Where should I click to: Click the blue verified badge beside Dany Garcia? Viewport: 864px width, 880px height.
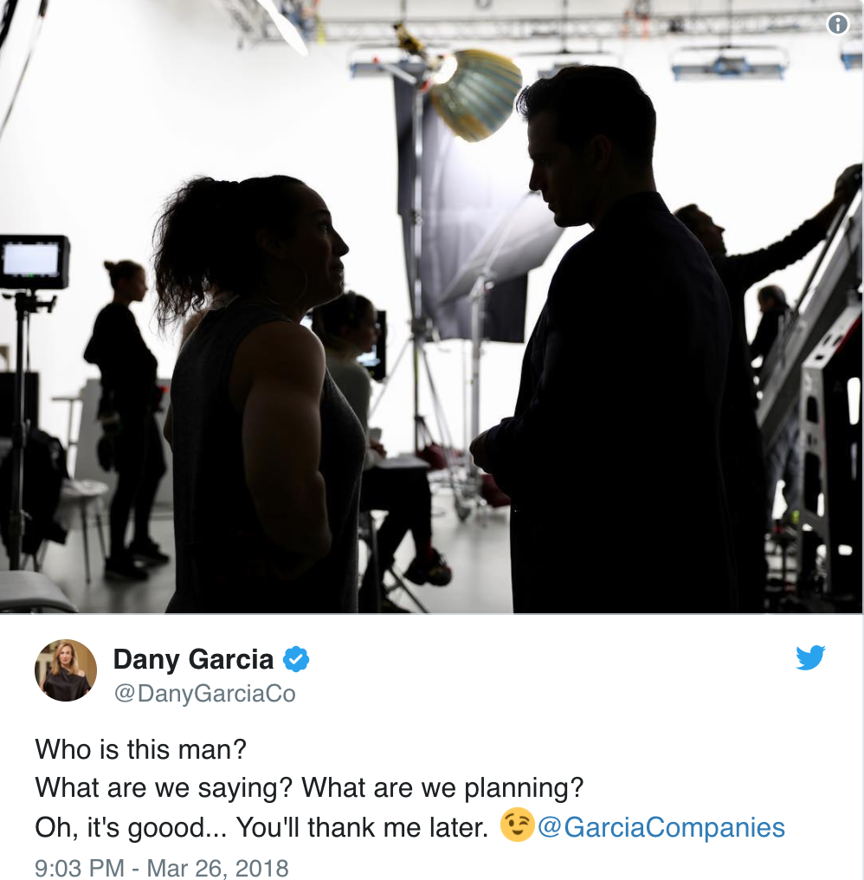pyautogui.click(x=296, y=659)
